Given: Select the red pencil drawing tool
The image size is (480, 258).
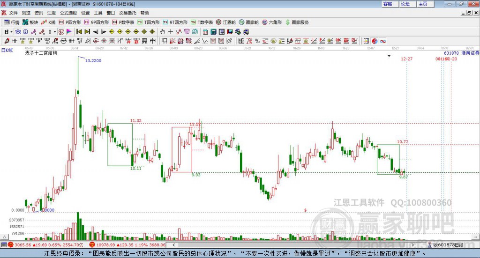Looking at the screenshot, I should (7, 41).
